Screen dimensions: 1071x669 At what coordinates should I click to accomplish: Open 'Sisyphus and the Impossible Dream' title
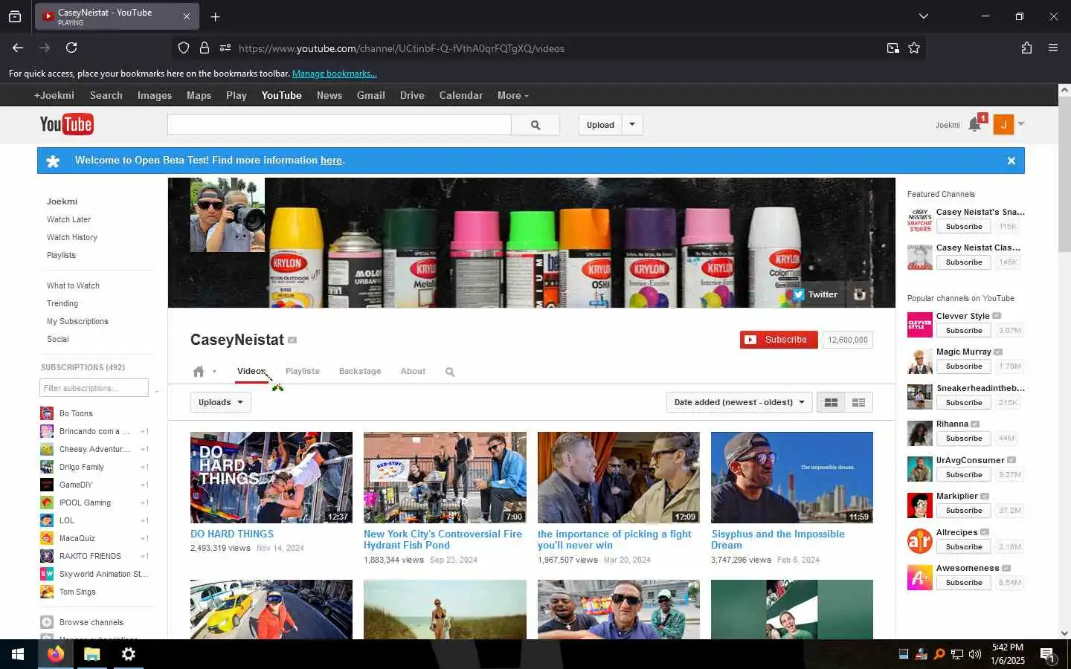point(778,540)
